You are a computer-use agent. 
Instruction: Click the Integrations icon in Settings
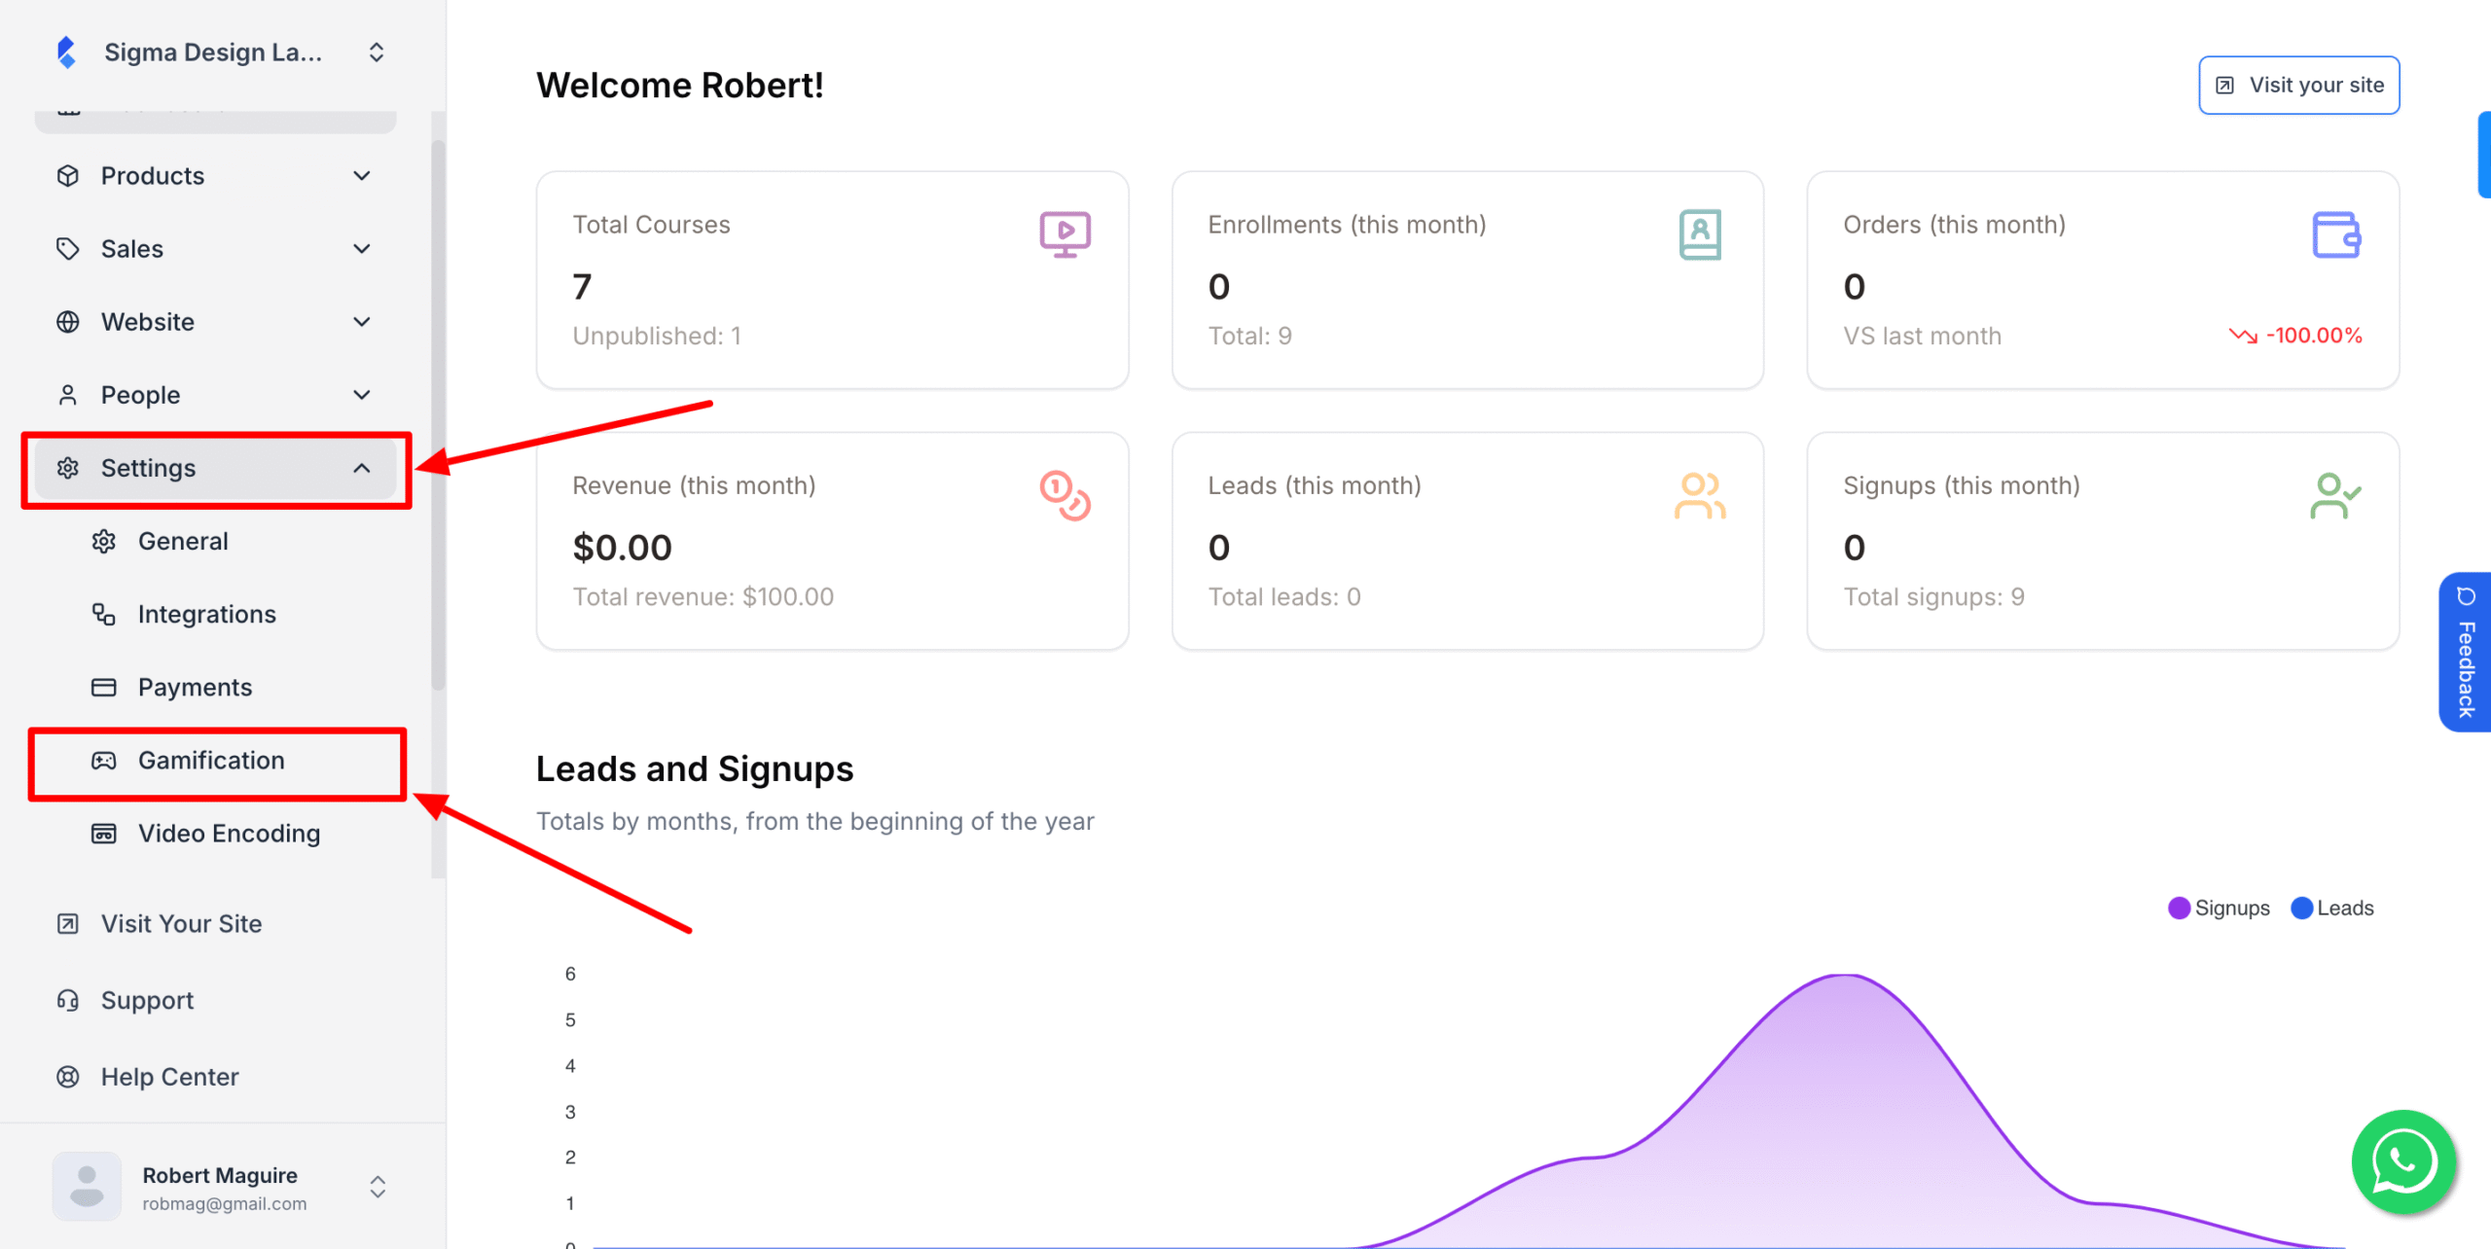click(x=103, y=614)
